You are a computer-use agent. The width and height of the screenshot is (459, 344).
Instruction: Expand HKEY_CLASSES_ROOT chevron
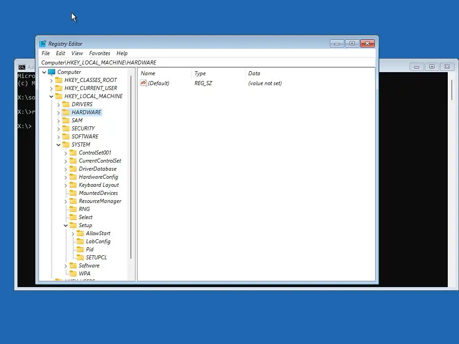pos(52,81)
